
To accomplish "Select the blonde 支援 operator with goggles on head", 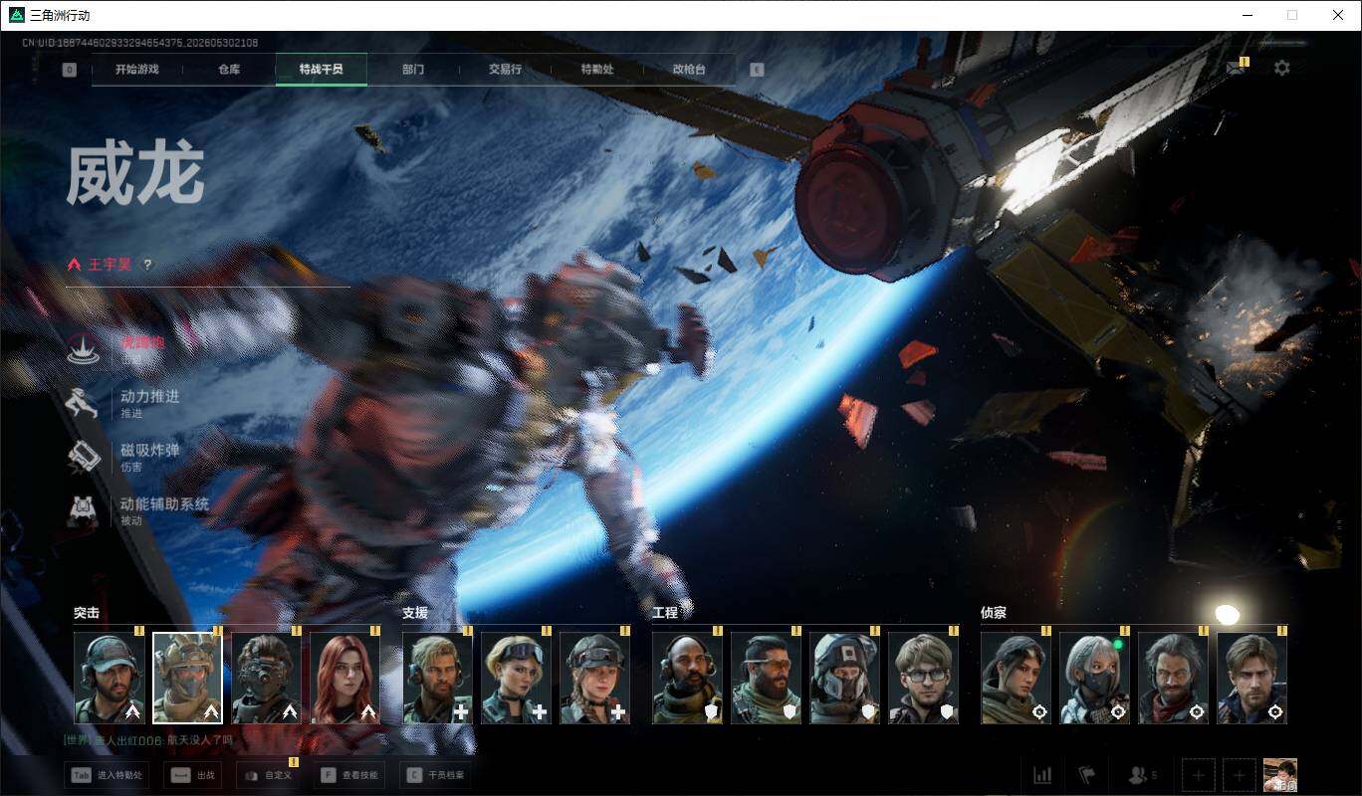I will pos(516,678).
